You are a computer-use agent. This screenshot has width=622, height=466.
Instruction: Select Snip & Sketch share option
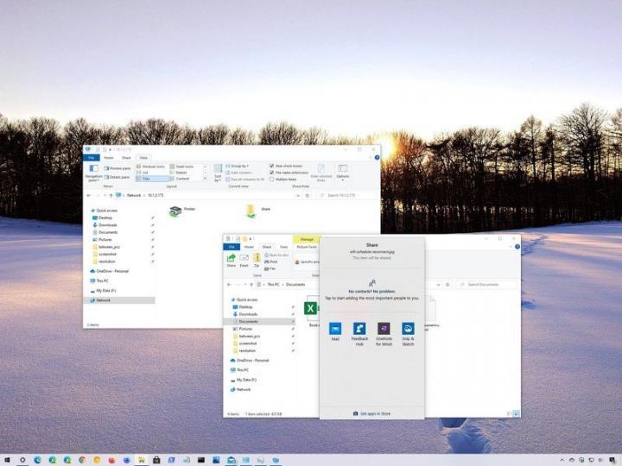pos(408,330)
